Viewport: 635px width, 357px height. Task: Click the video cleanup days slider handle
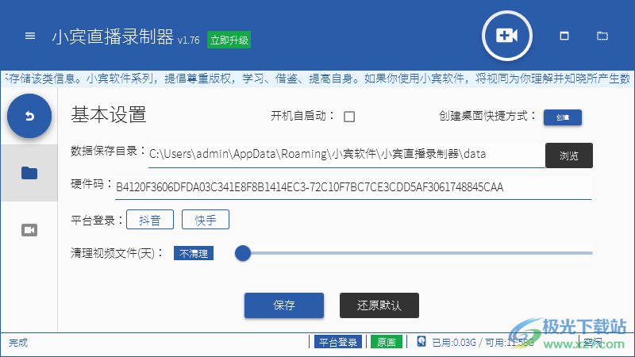point(243,253)
